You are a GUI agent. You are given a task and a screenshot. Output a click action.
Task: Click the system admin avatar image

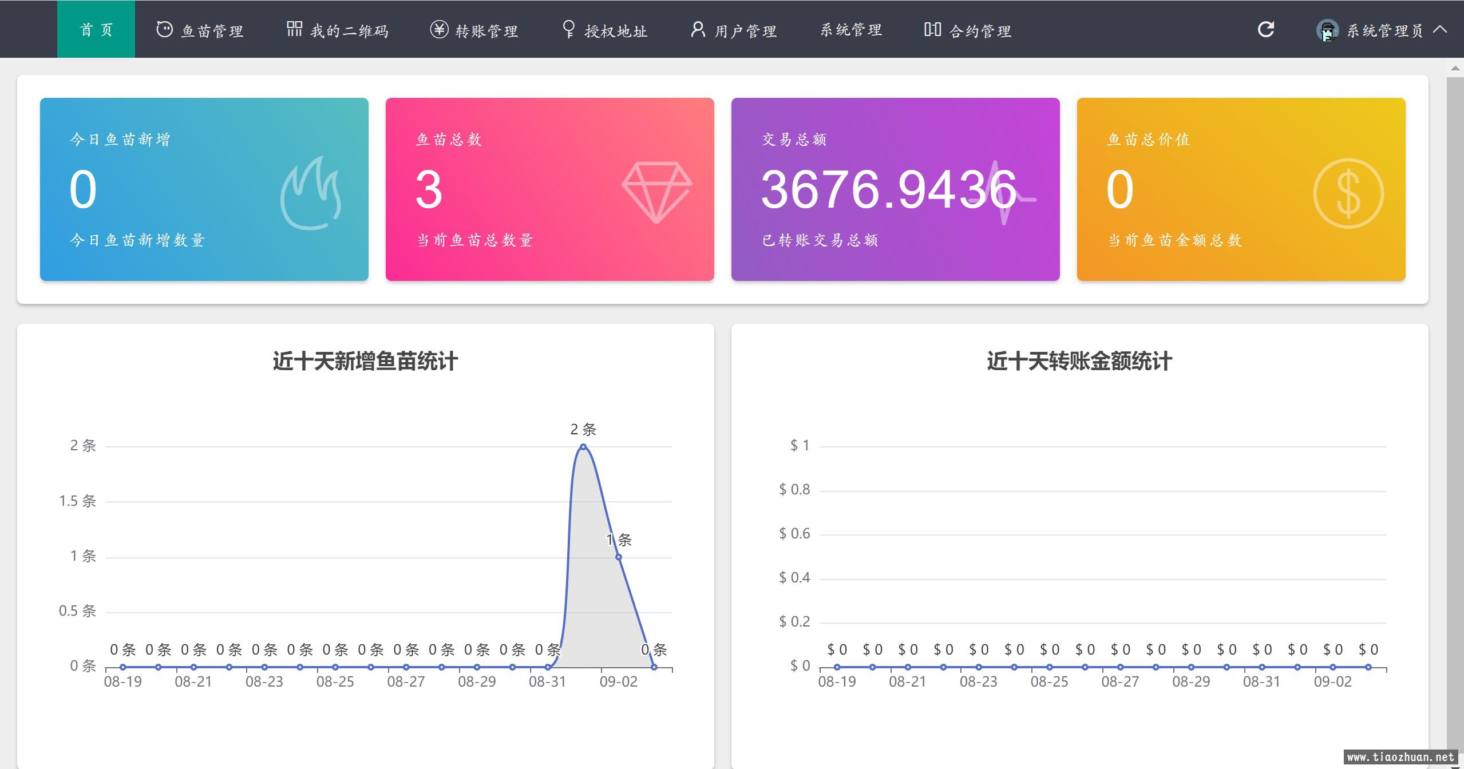(x=1327, y=30)
